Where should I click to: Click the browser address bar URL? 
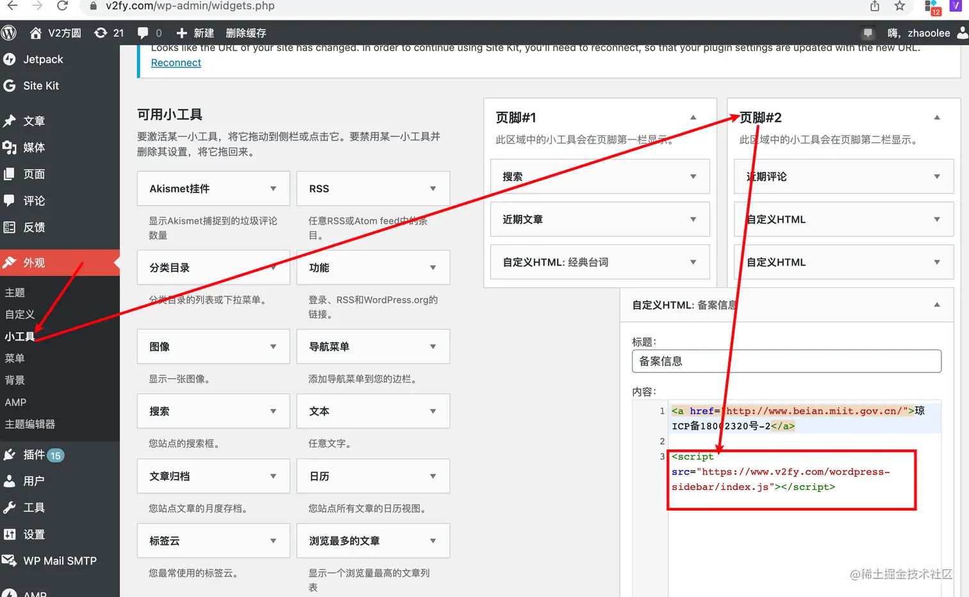(x=190, y=6)
